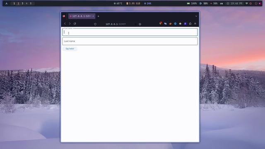
Task: Click the shield tracking protection icon
Action: tap(95, 24)
